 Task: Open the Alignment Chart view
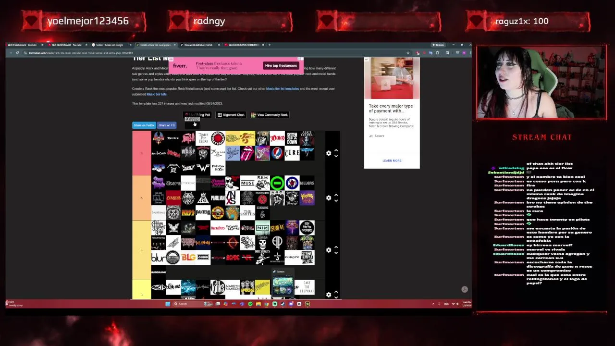point(231,115)
